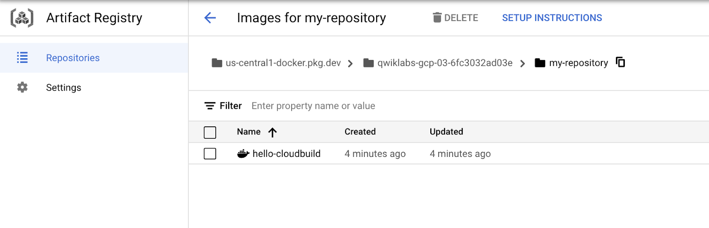
Task: Click the Filter icon above the table
Action: 210,106
